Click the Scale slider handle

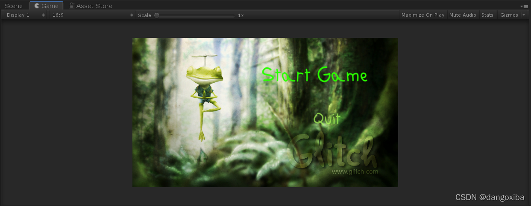click(157, 15)
